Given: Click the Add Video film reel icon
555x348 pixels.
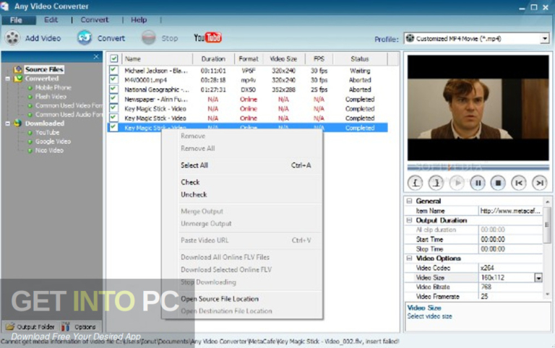Looking at the screenshot, I should coord(12,38).
